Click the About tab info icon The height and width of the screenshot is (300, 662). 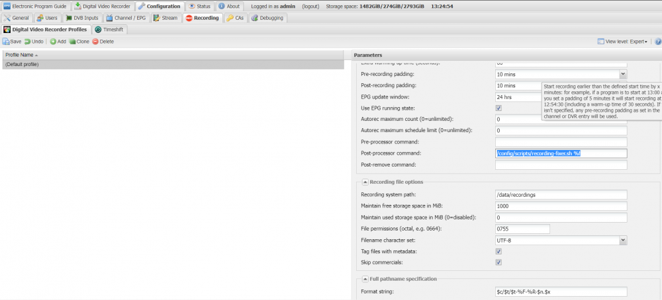click(x=222, y=7)
